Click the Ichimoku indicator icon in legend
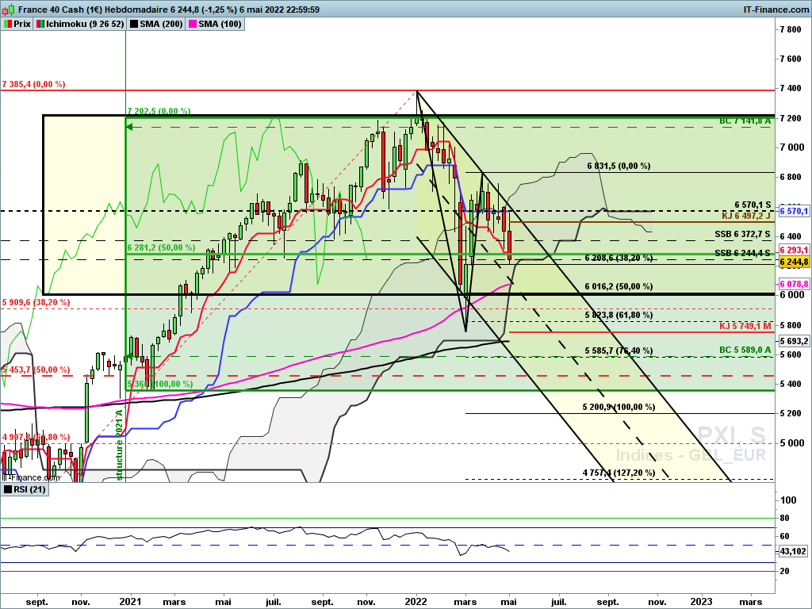The image size is (812, 609). [40, 24]
